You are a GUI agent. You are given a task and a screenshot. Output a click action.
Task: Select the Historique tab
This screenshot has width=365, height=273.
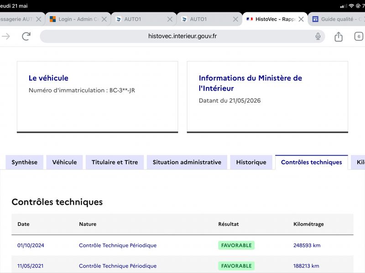click(251, 162)
